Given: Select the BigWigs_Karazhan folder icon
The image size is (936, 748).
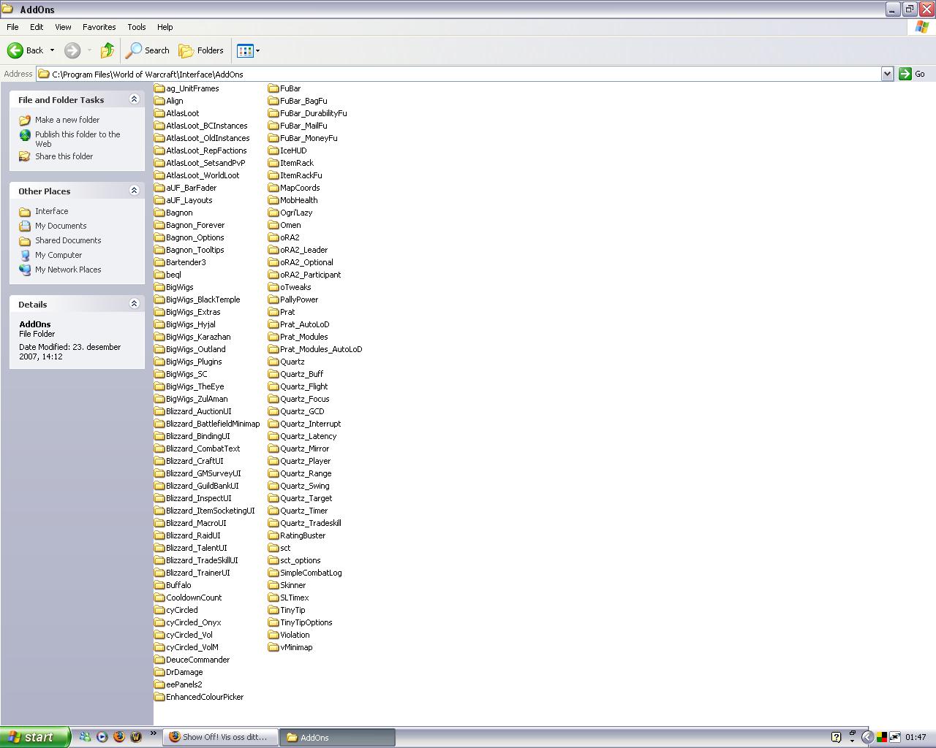Looking at the screenshot, I should pyautogui.click(x=159, y=337).
